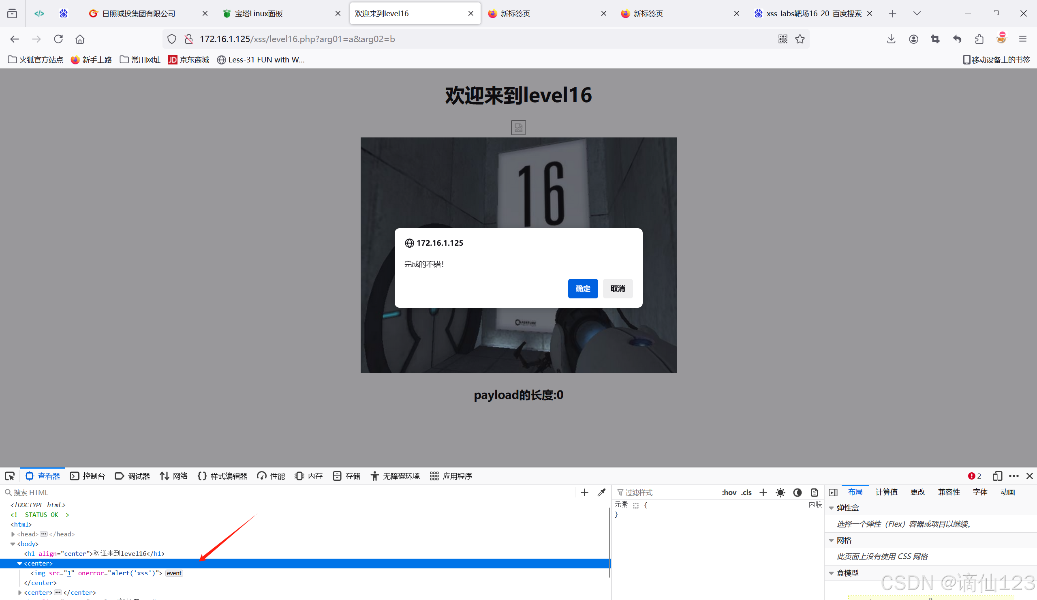Viewport: 1037px width, 600px height.
Task: Click the screenshot crop icon in the toolbar
Action: [x=935, y=39]
